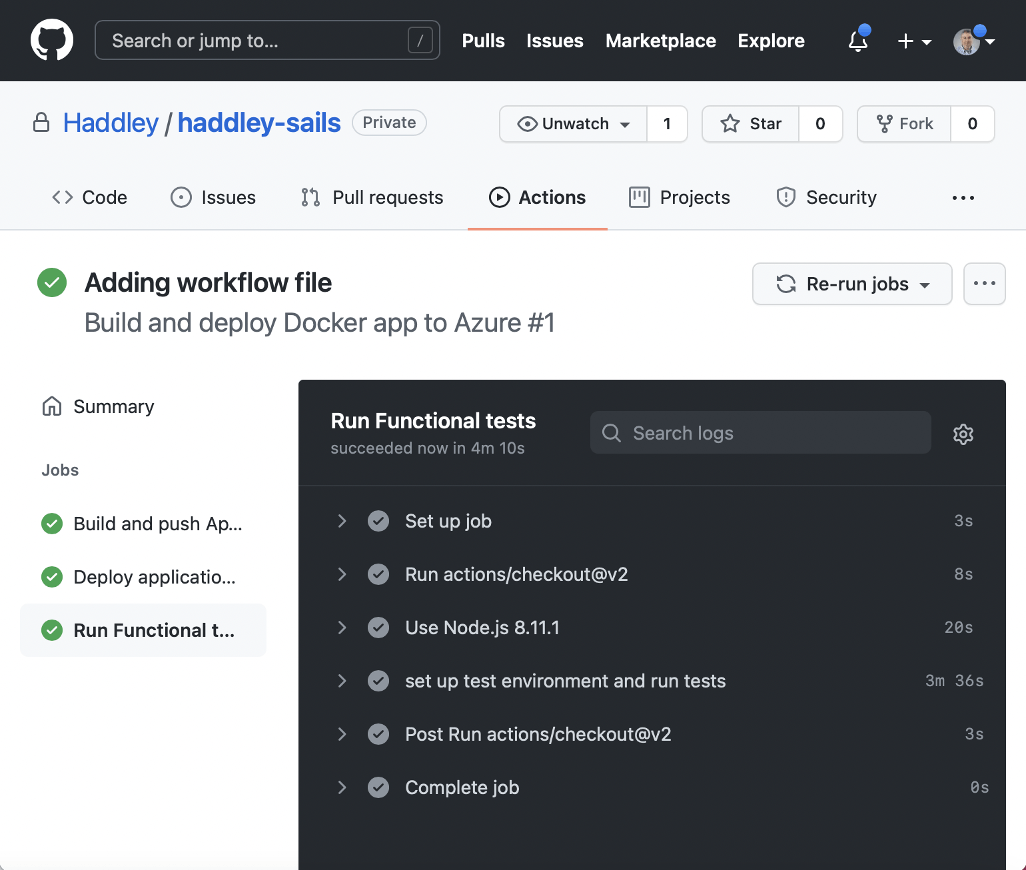The image size is (1026, 870).
Task: Switch to the Code tab
Action: pos(90,198)
